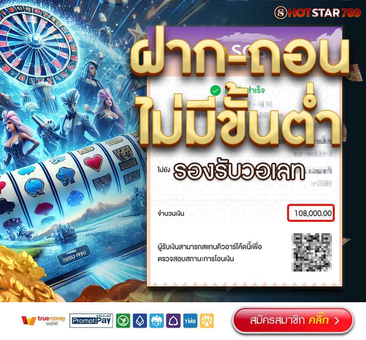This screenshot has width=366, height=340.
Task: Choose the purple SCB bank icon
Action: point(173,321)
